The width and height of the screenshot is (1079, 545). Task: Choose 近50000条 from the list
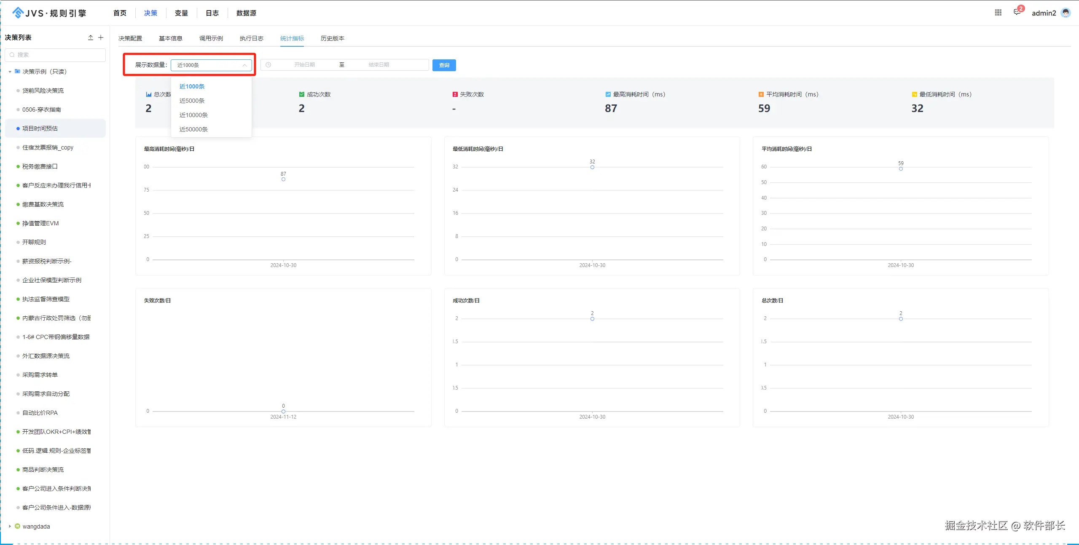193,129
